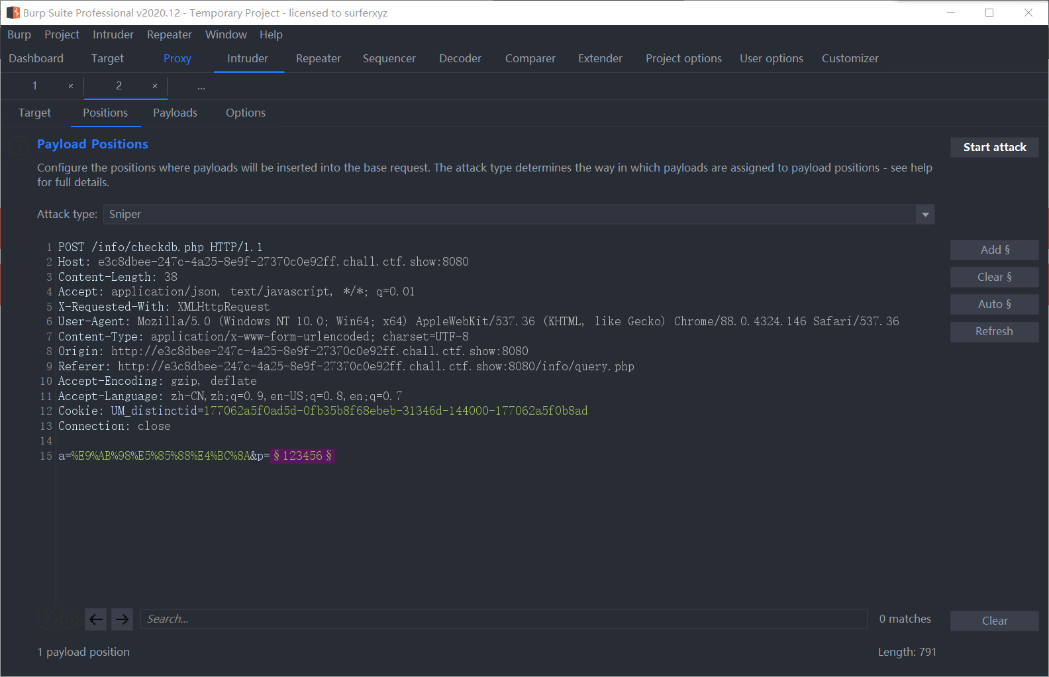Click the Host header line

(264, 262)
